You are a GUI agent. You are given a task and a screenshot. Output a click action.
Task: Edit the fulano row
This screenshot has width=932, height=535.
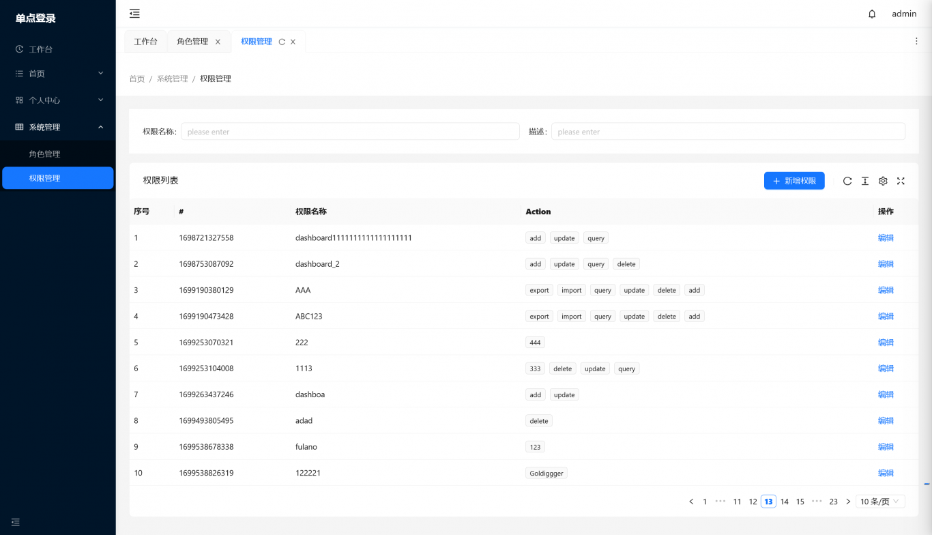pos(886,447)
